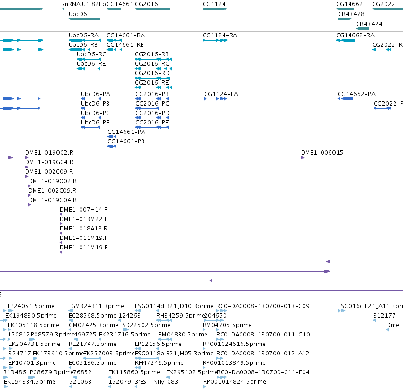Click the UbcD6-RE transcript label
This screenshot has height=389, width=403.
click(91, 64)
